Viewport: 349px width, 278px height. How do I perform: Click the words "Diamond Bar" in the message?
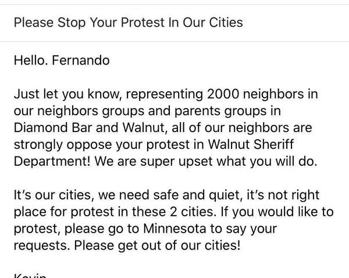pos(53,127)
